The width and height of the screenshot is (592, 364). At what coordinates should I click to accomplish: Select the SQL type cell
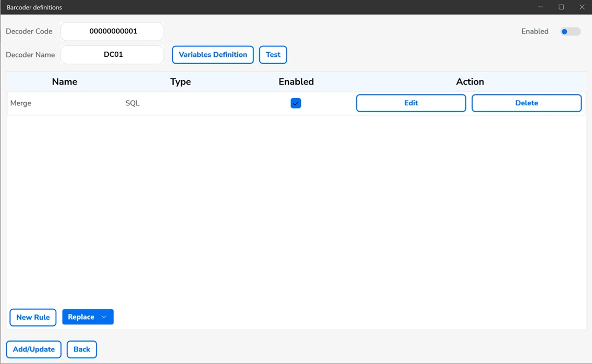point(132,103)
